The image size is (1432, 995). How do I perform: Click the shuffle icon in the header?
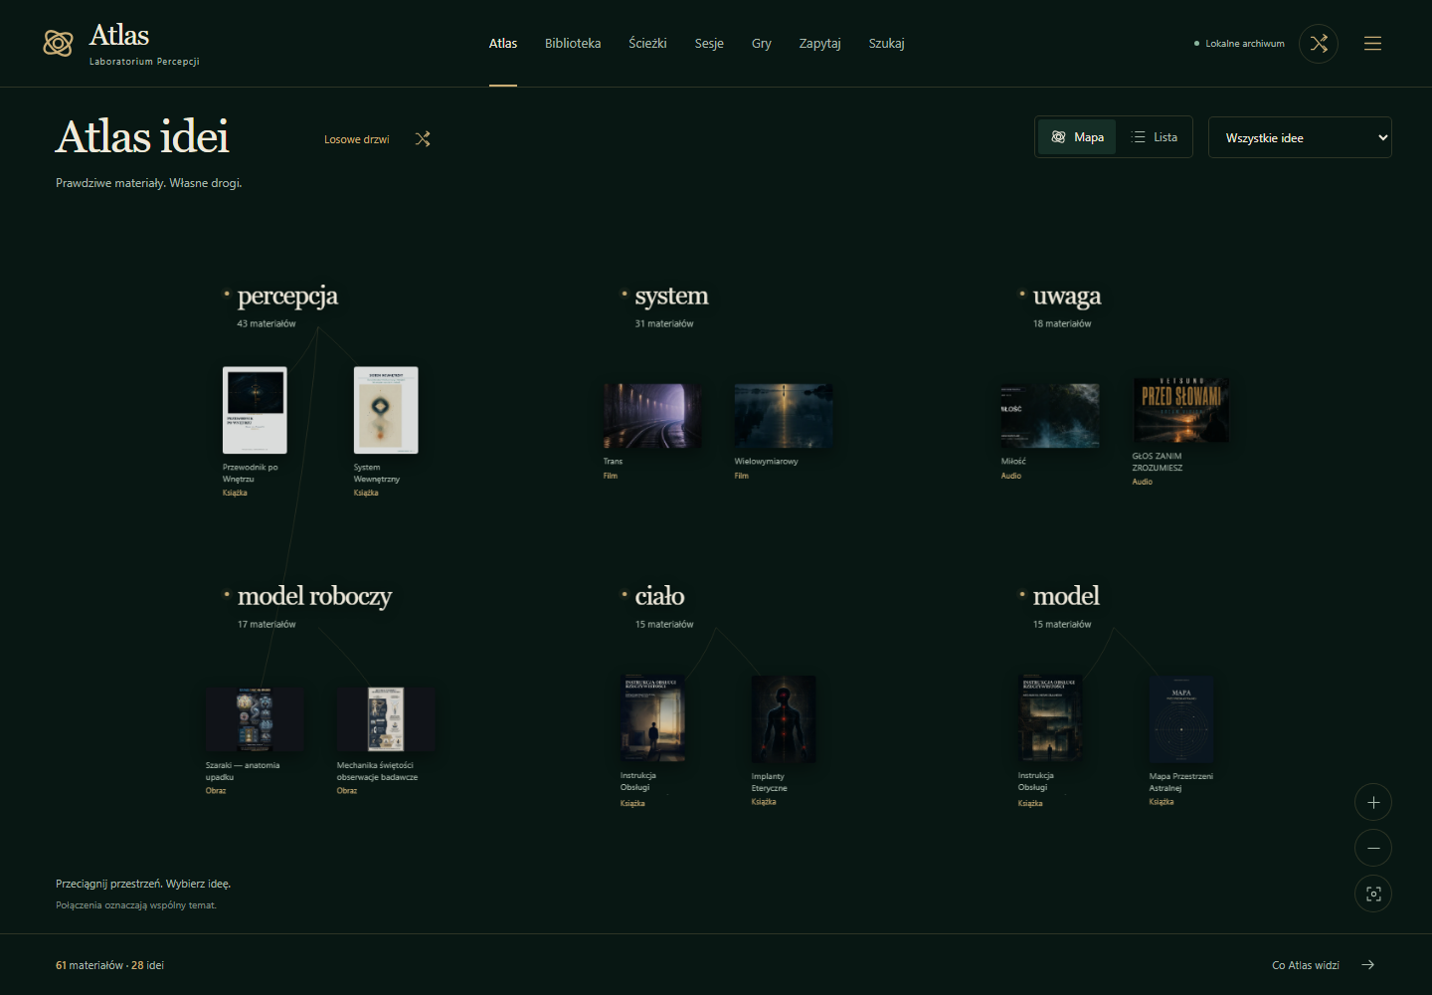(x=1319, y=44)
